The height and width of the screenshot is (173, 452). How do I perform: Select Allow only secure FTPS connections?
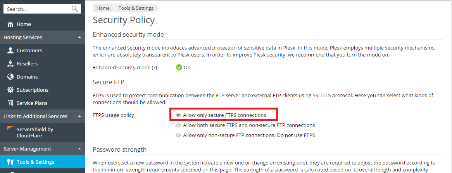tap(178, 115)
